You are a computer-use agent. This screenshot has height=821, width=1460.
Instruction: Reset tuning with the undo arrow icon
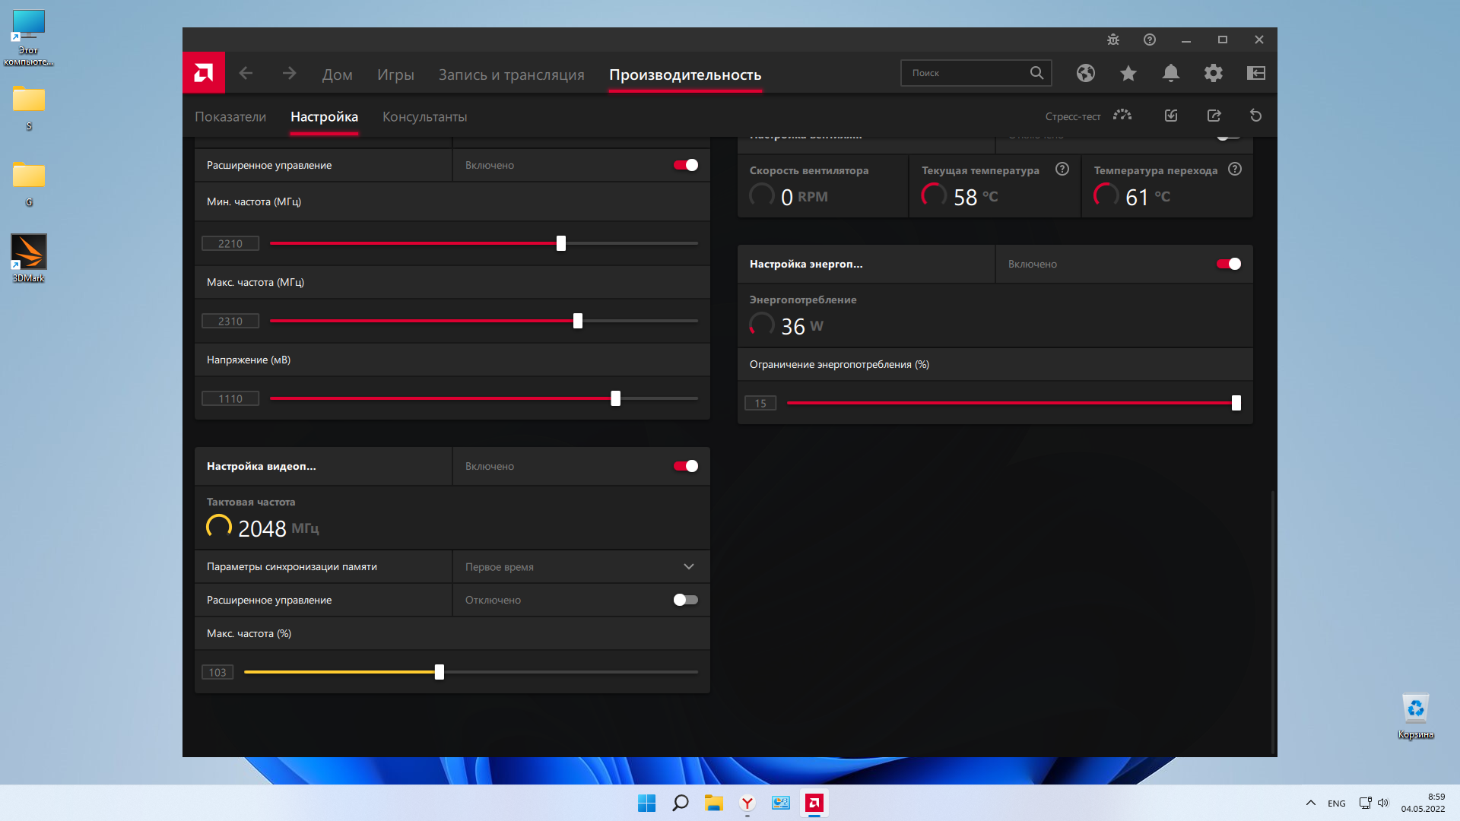(1255, 116)
